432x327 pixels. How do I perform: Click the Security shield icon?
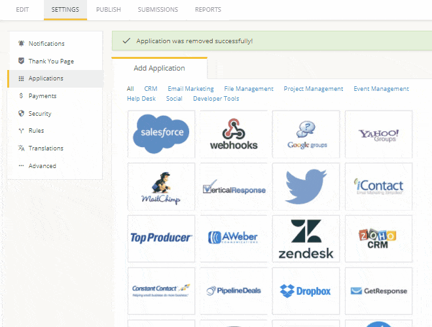[21, 113]
